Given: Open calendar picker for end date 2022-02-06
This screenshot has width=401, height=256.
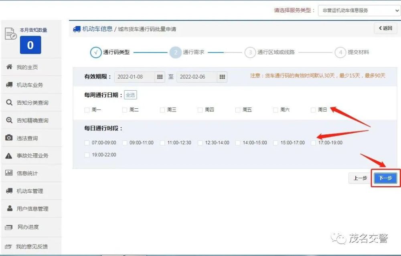Looking at the screenshot, I should [x=222, y=77].
